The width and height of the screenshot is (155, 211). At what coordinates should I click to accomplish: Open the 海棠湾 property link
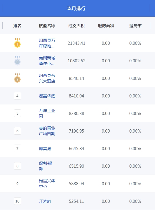[45, 149]
